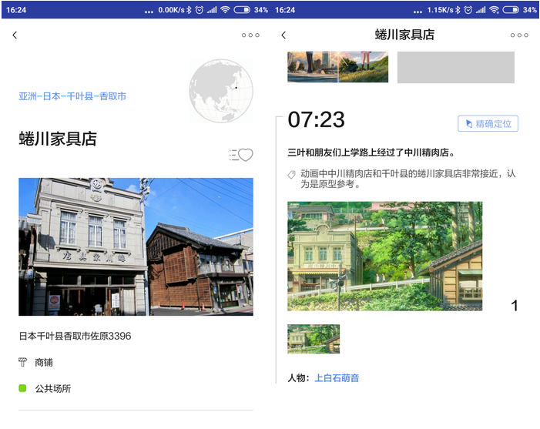
Task: Open the 亚洲-日本-千叶县-香取市 location breadcrumb
Action: pos(72,96)
